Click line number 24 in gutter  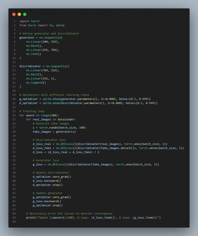[x=14, y=115]
